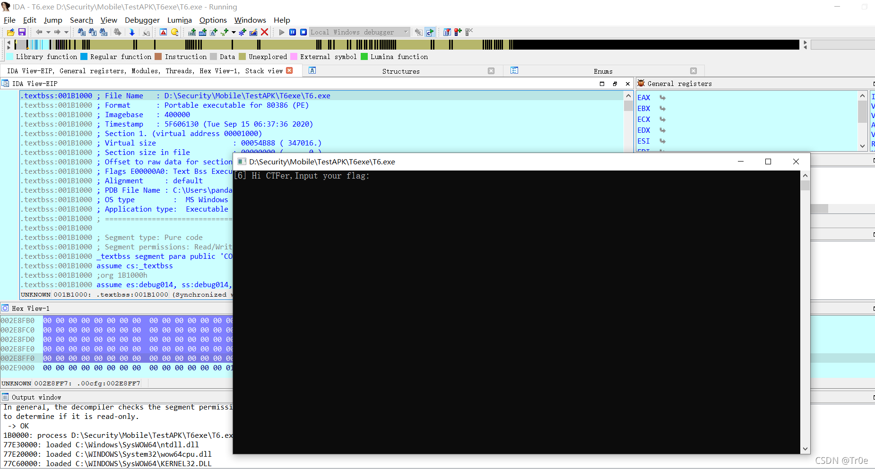Open the back-navigation history dropdown
The height and width of the screenshot is (469, 875).
tap(48, 32)
